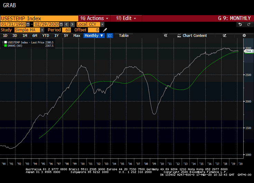Click the '90 x-axis year label
The image size is (254, 183).
(3, 164)
